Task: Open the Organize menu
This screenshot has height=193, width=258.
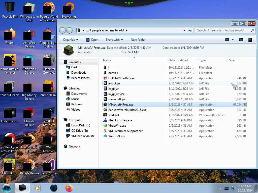Action: point(71,40)
